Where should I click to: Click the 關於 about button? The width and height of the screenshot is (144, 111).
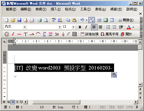[x=128, y=34]
